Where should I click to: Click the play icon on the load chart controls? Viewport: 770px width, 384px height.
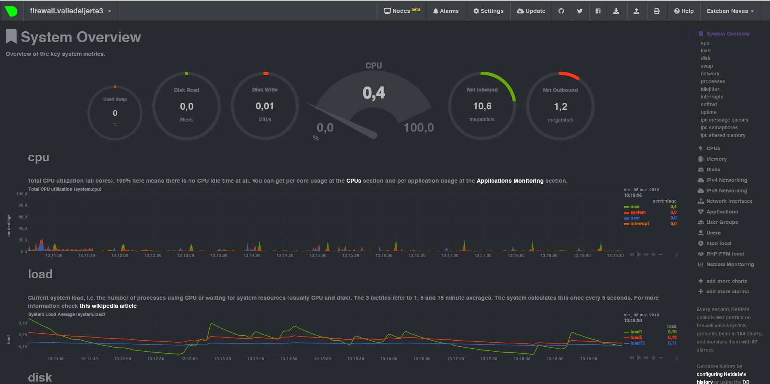pyautogui.click(x=638, y=358)
